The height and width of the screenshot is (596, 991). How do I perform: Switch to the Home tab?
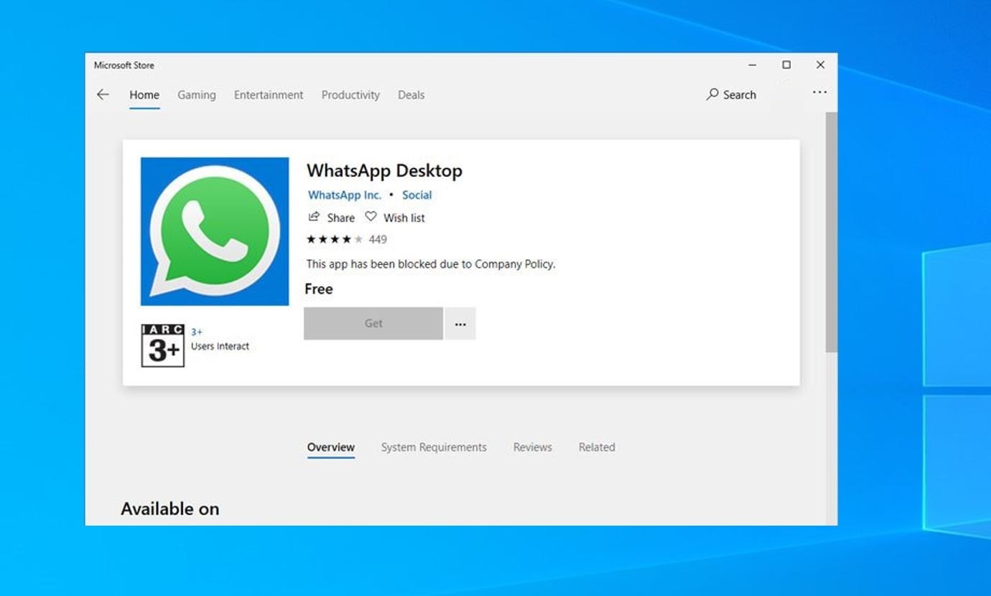click(x=144, y=95)
